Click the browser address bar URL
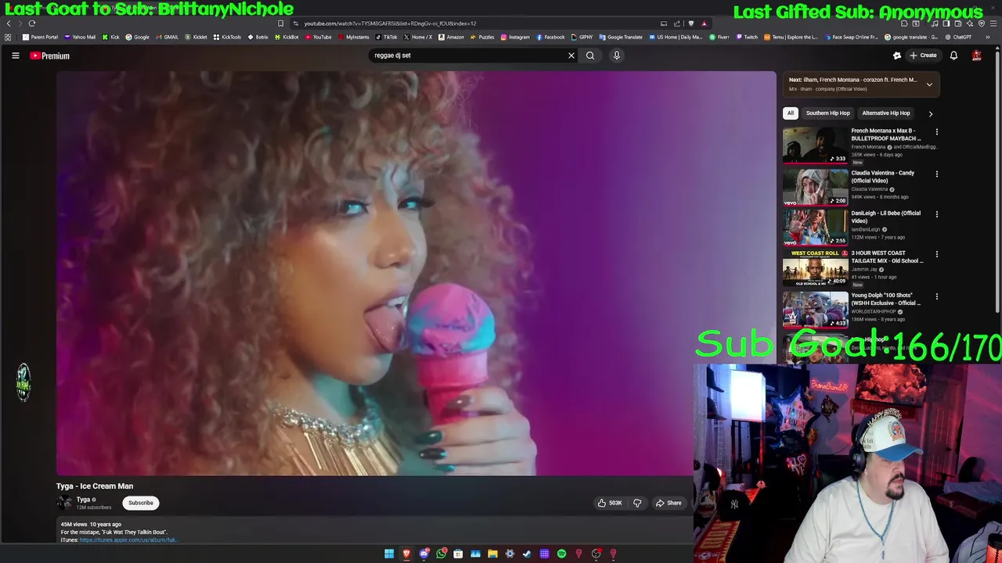1002x563 pixels. (390, 23)
